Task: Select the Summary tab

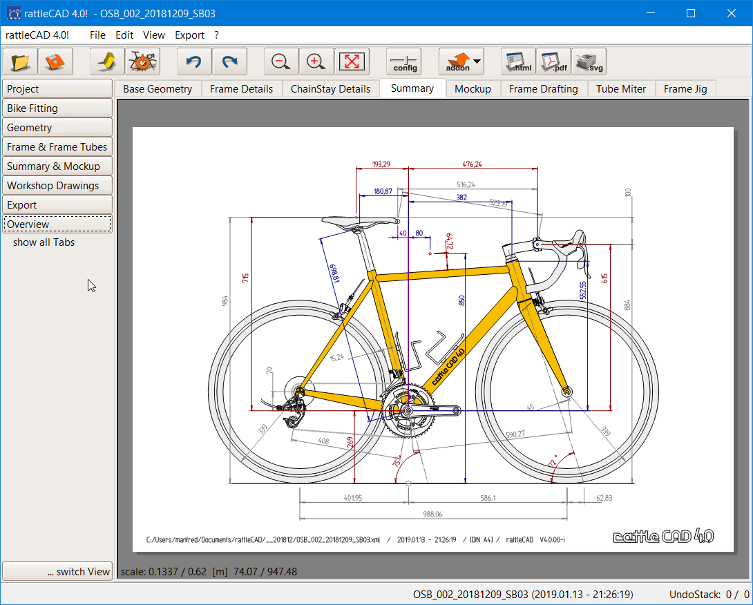Action: (412, 88)
